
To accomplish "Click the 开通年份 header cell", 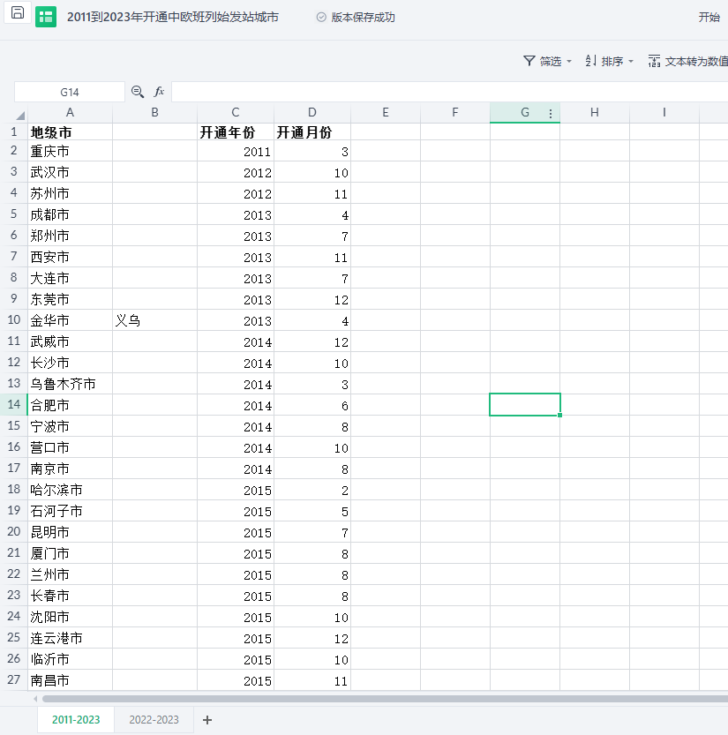I will (x=236, y=132).
